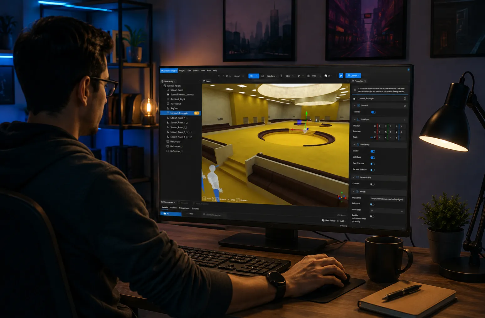The width and height of the screenshot is (485, 318).
Task: Click the search magnifier icon in Resources
Action: [x=204, y=215]
